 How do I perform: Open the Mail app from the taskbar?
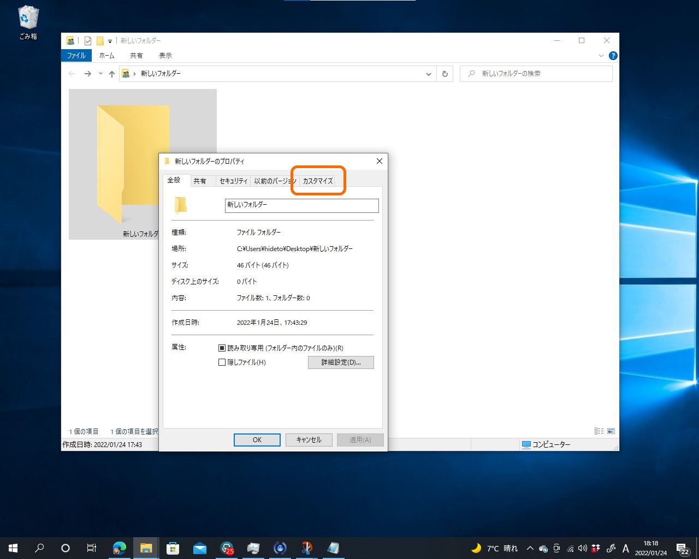pyautogui.click(x=200, y=548)
